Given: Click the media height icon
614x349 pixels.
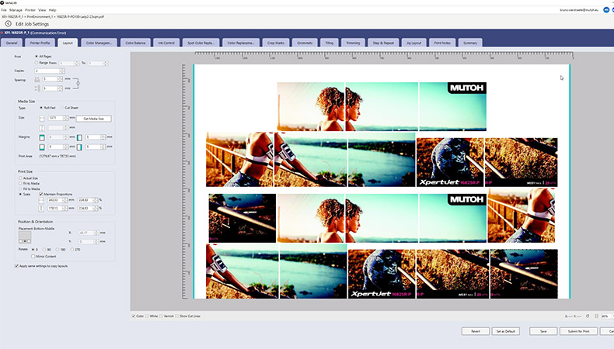Looking at the screenshot, I should coord(42,128).
